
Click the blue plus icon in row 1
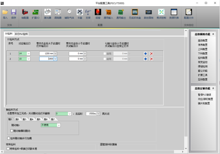[145, 54]
